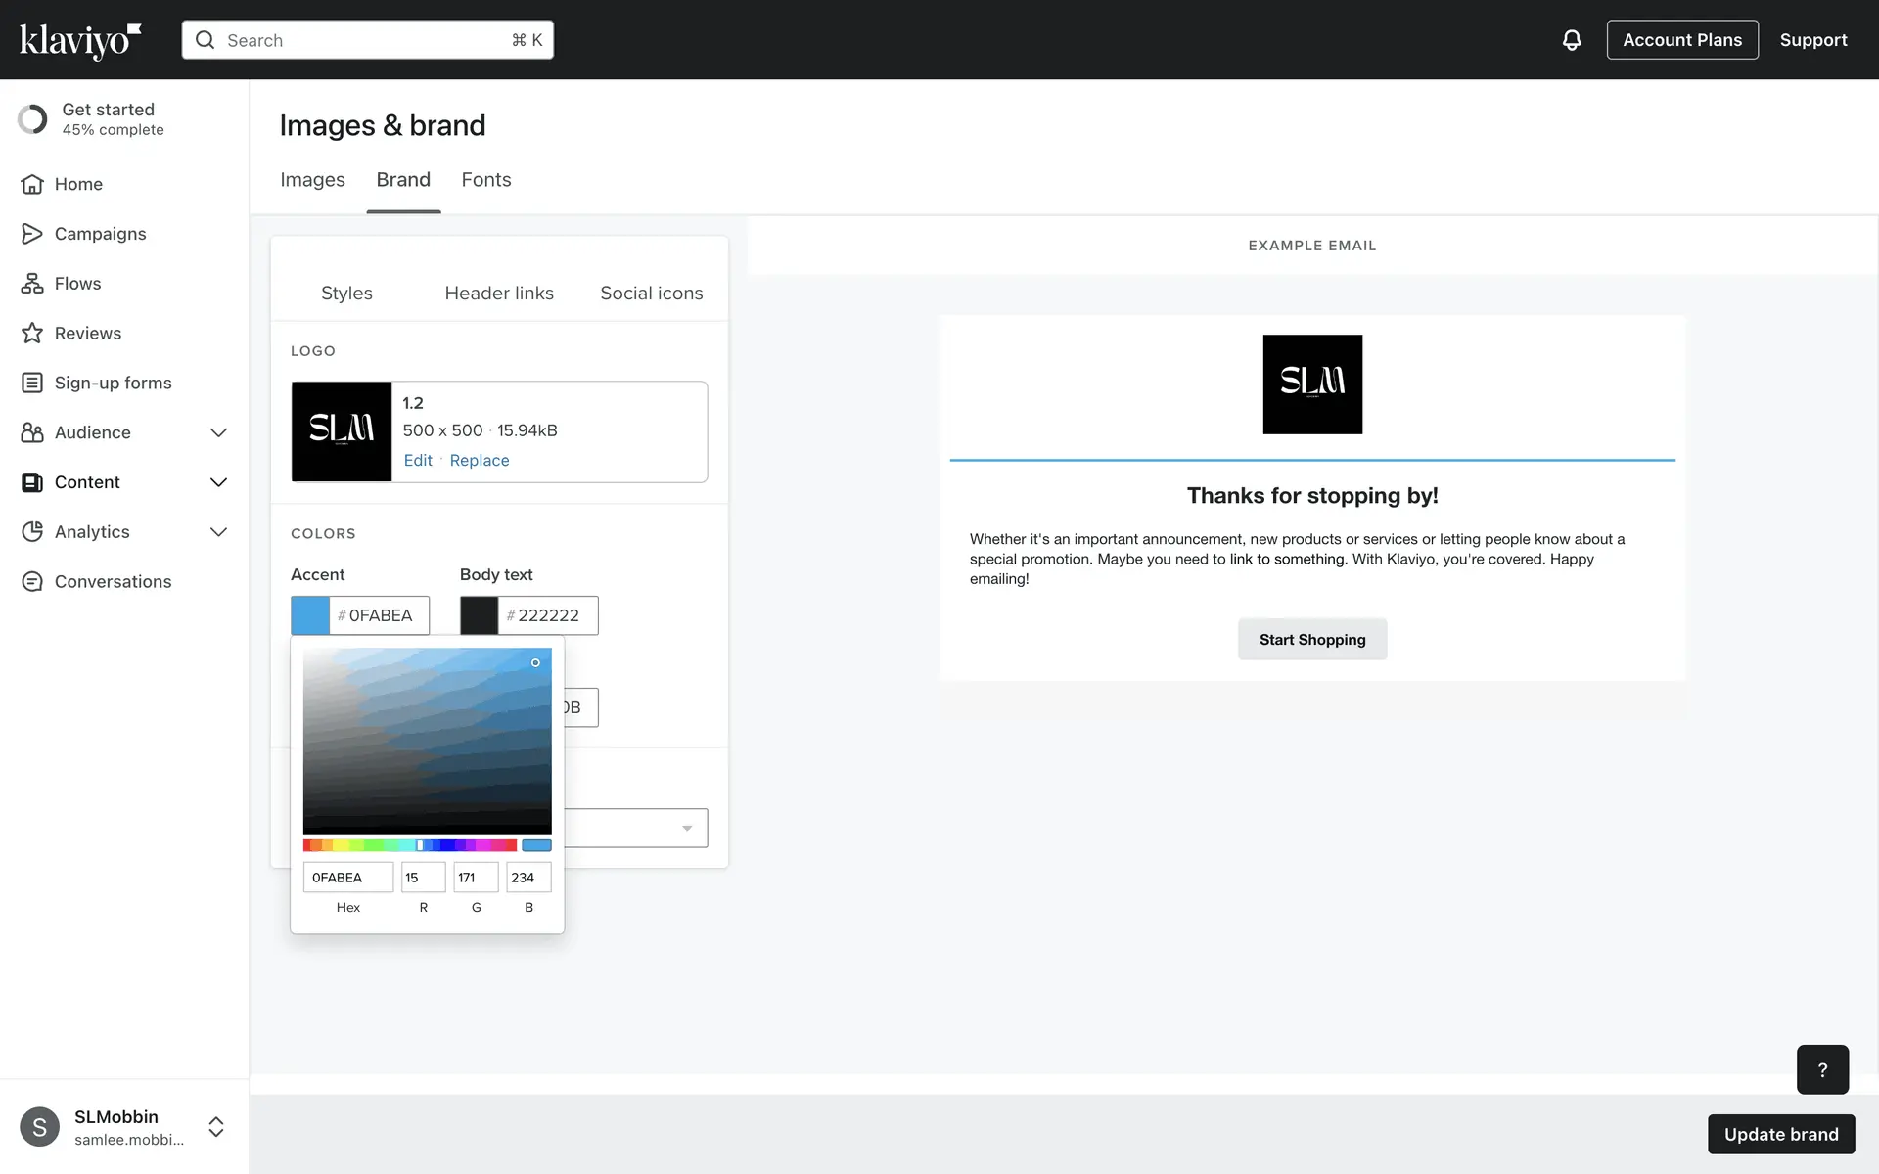Collapse the Content section chevron
The height and width of the screenshot is (1174, 1879).
pyautogui.click(x=218, y=482)
